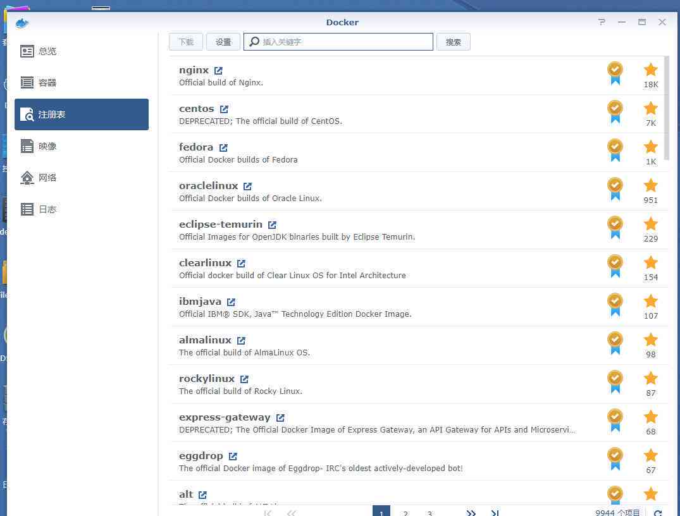This screenshot has width=680, height=516.
Task: Click the 'DEPRECATED; The official build of CentOS.' text
Action: (x=261, y=121)
